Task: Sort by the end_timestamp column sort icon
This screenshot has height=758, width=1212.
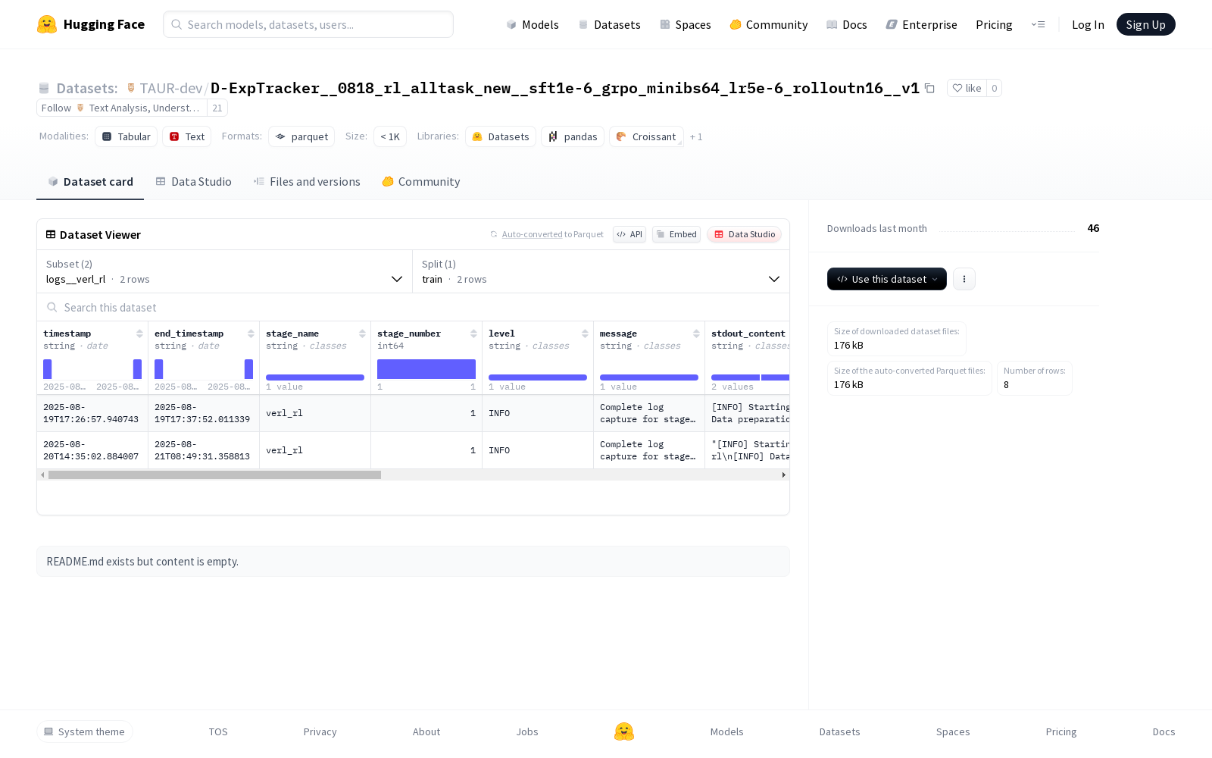Action: (x=251, y=334)
